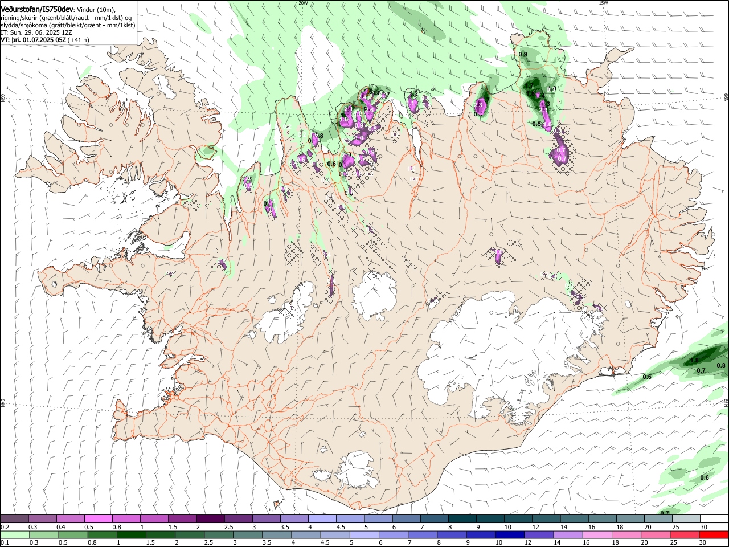Click the '18' value under the upper scale
The image size is (729, 547).
619,527
